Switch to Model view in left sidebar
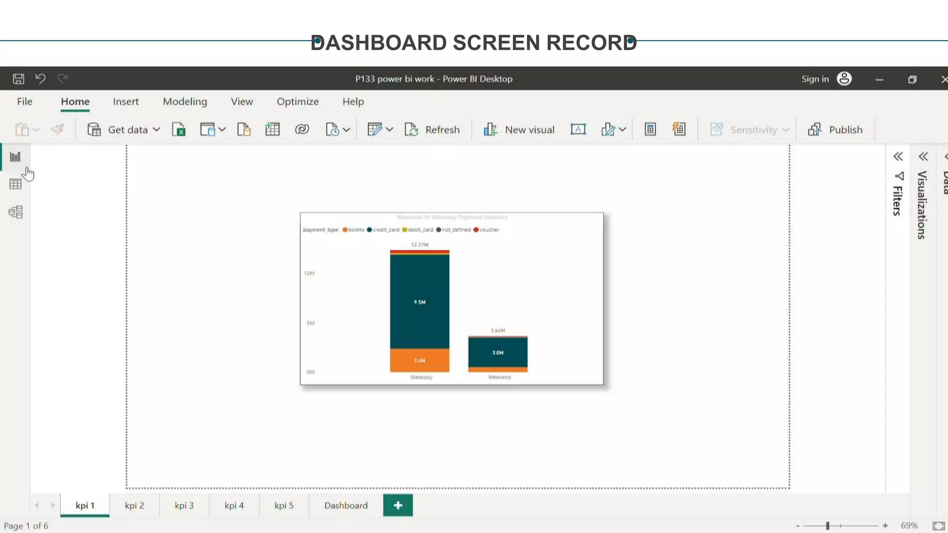The height and width of the screenshot is (533, 948). pyautogui.click(x=15, y=212)
